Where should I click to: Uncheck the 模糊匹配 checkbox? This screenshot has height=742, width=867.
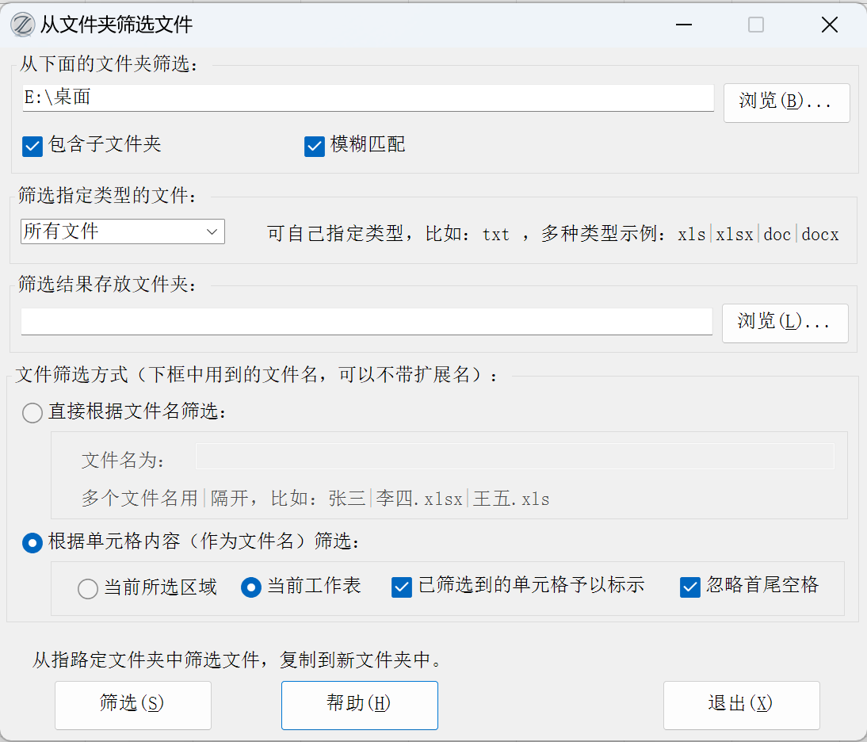click(315, 146)
